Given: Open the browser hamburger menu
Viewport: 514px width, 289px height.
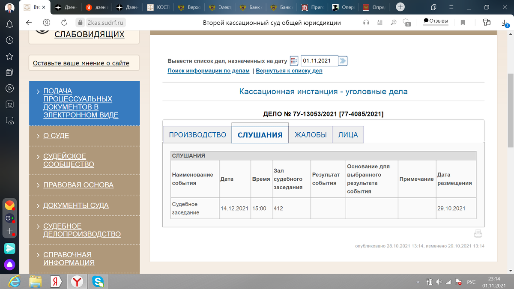Looking at the screenshot, I should 451,8.
